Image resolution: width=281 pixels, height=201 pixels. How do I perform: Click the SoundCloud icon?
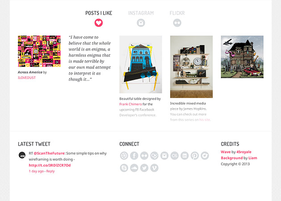(134, 168)
